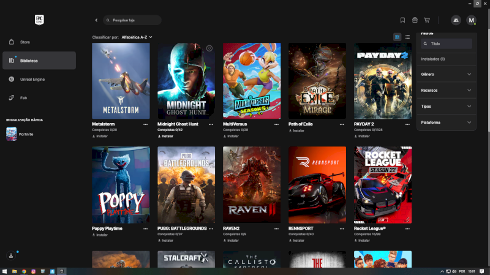Open Path of Exile cover art
The height and width of the screenshot is (275, 490).
(317, 81)
